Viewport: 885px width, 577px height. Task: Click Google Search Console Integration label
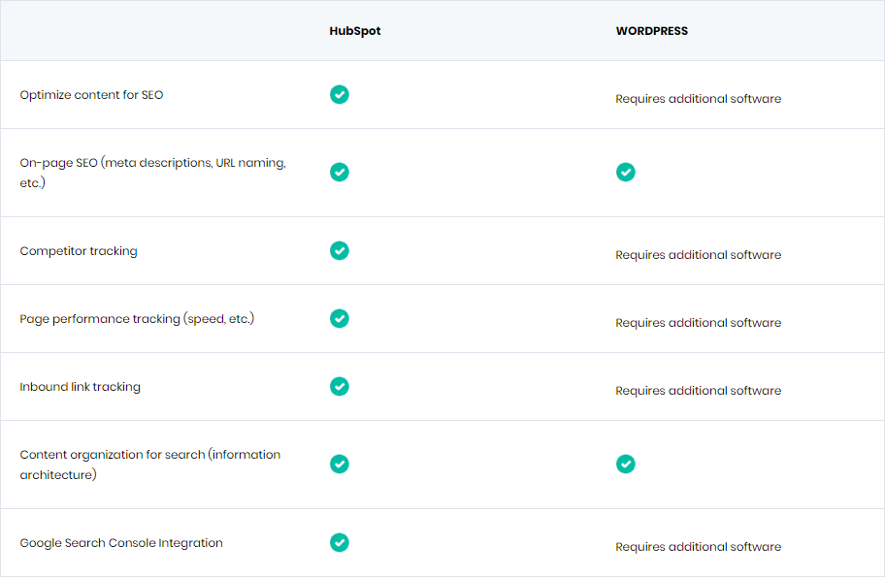click(121, 543)
